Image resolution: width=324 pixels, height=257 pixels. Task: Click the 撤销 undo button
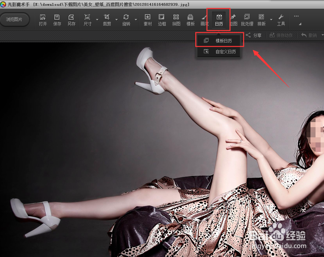pyautogui.click(x=309, y=35)
